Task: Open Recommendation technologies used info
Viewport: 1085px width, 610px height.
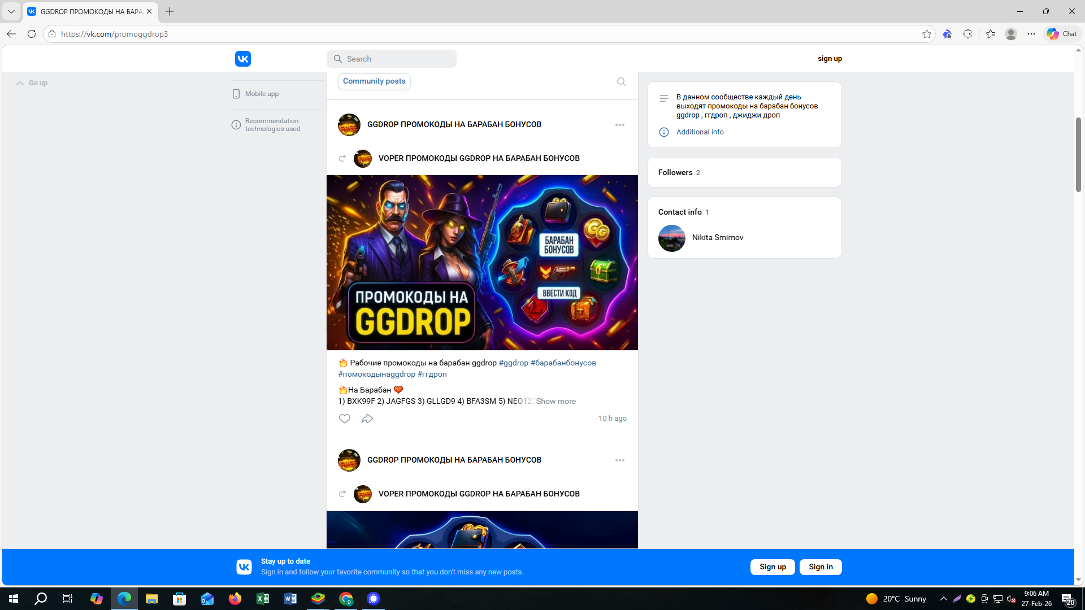Action: coord(272,125)
